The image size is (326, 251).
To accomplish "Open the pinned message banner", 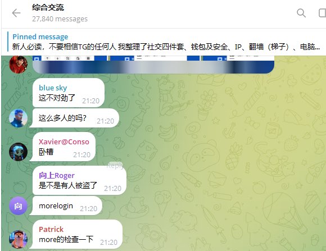I will pyautogui.click(x=164, y=42).
